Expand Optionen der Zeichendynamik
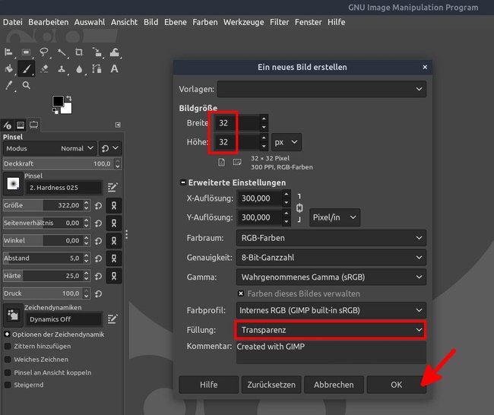Screen dimensions: 494x415 8,334
